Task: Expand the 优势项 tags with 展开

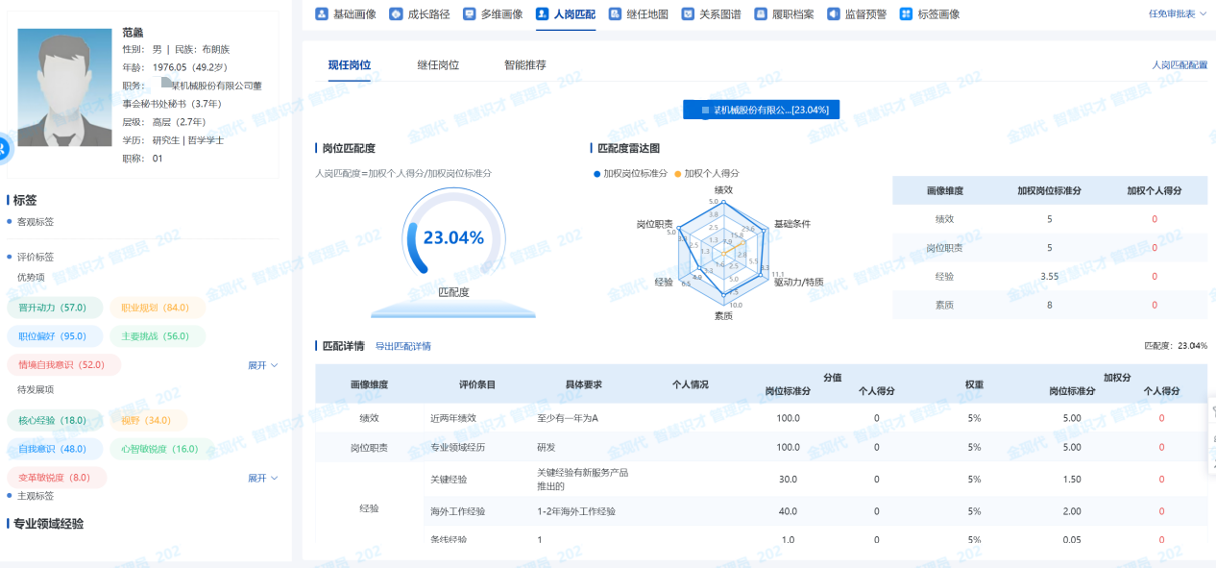Action: pyautogui.click(x=262, y=365)
